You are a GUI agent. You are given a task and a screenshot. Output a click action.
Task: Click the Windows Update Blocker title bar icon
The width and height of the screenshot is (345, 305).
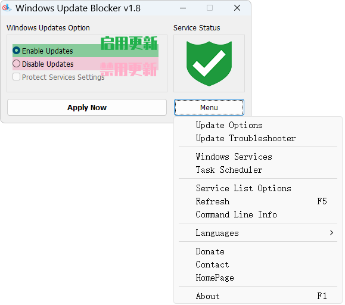click(7, 8)
